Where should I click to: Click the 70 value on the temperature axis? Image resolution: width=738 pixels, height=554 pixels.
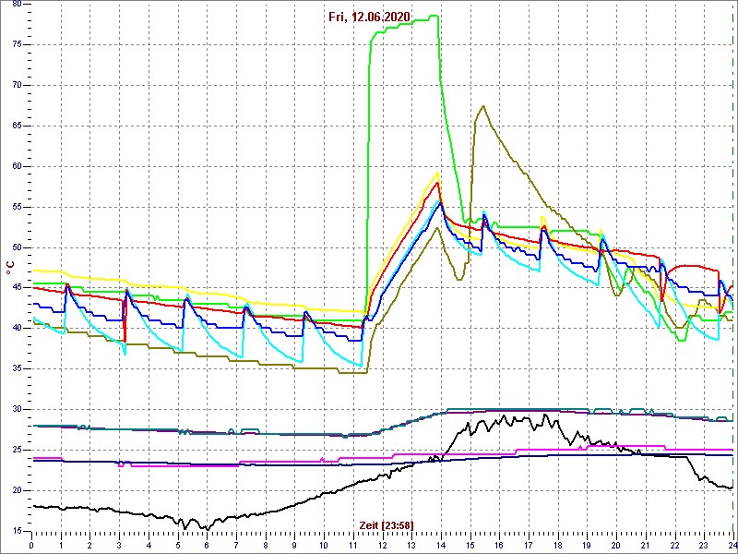point(17,85)
